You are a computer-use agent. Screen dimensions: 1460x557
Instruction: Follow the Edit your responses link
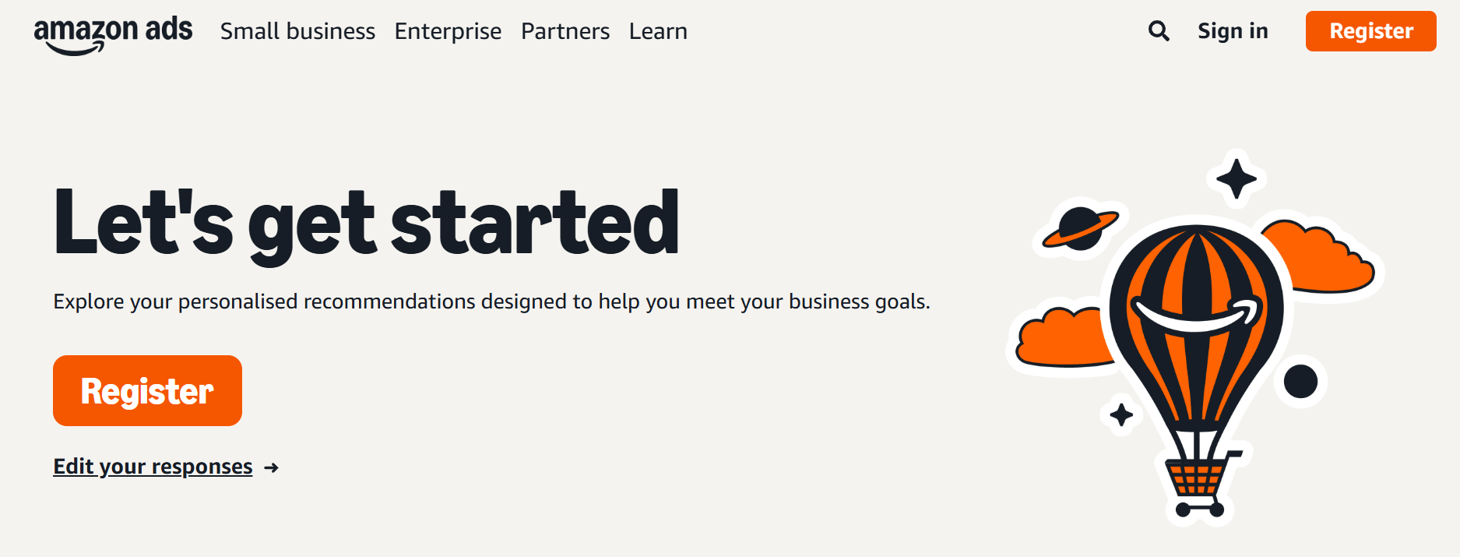pos(153,467)
